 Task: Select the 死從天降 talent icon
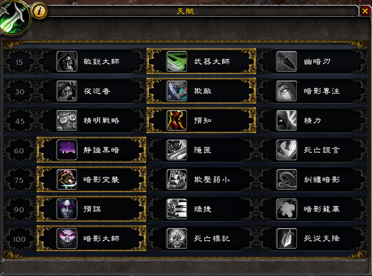(286, 238)
